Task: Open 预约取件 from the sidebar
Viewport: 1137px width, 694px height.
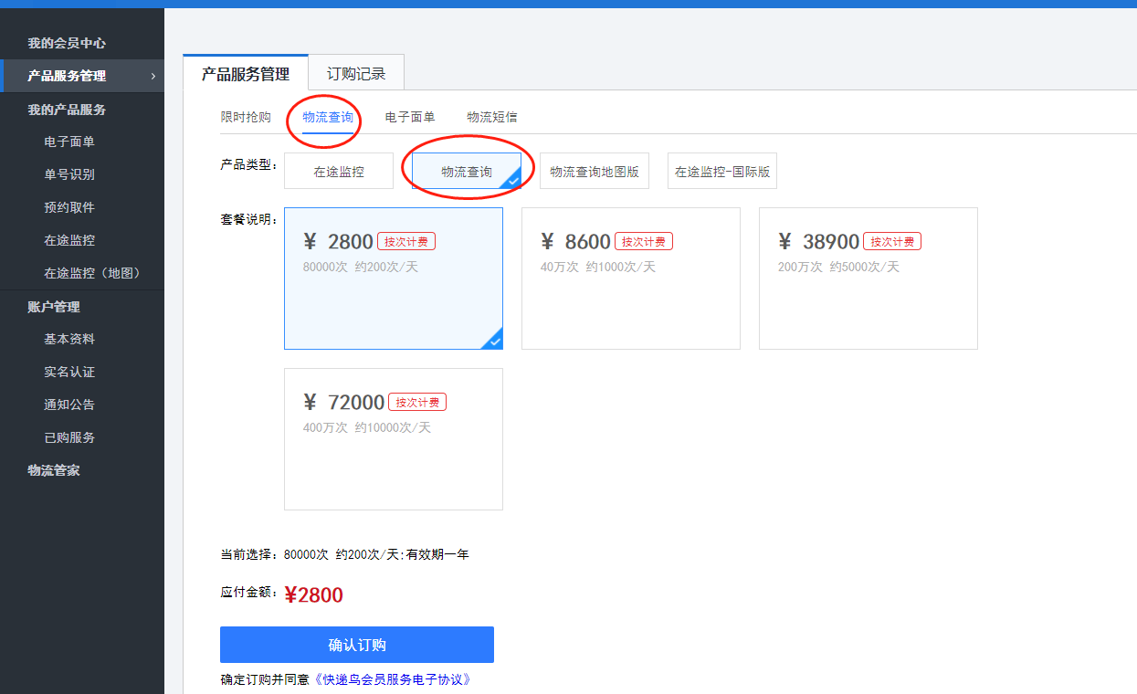Action: point(69,207)
